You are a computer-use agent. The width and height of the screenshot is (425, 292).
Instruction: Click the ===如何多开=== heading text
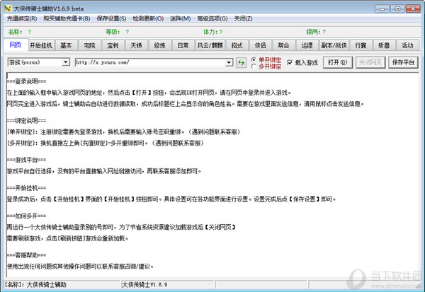(26, 216)
